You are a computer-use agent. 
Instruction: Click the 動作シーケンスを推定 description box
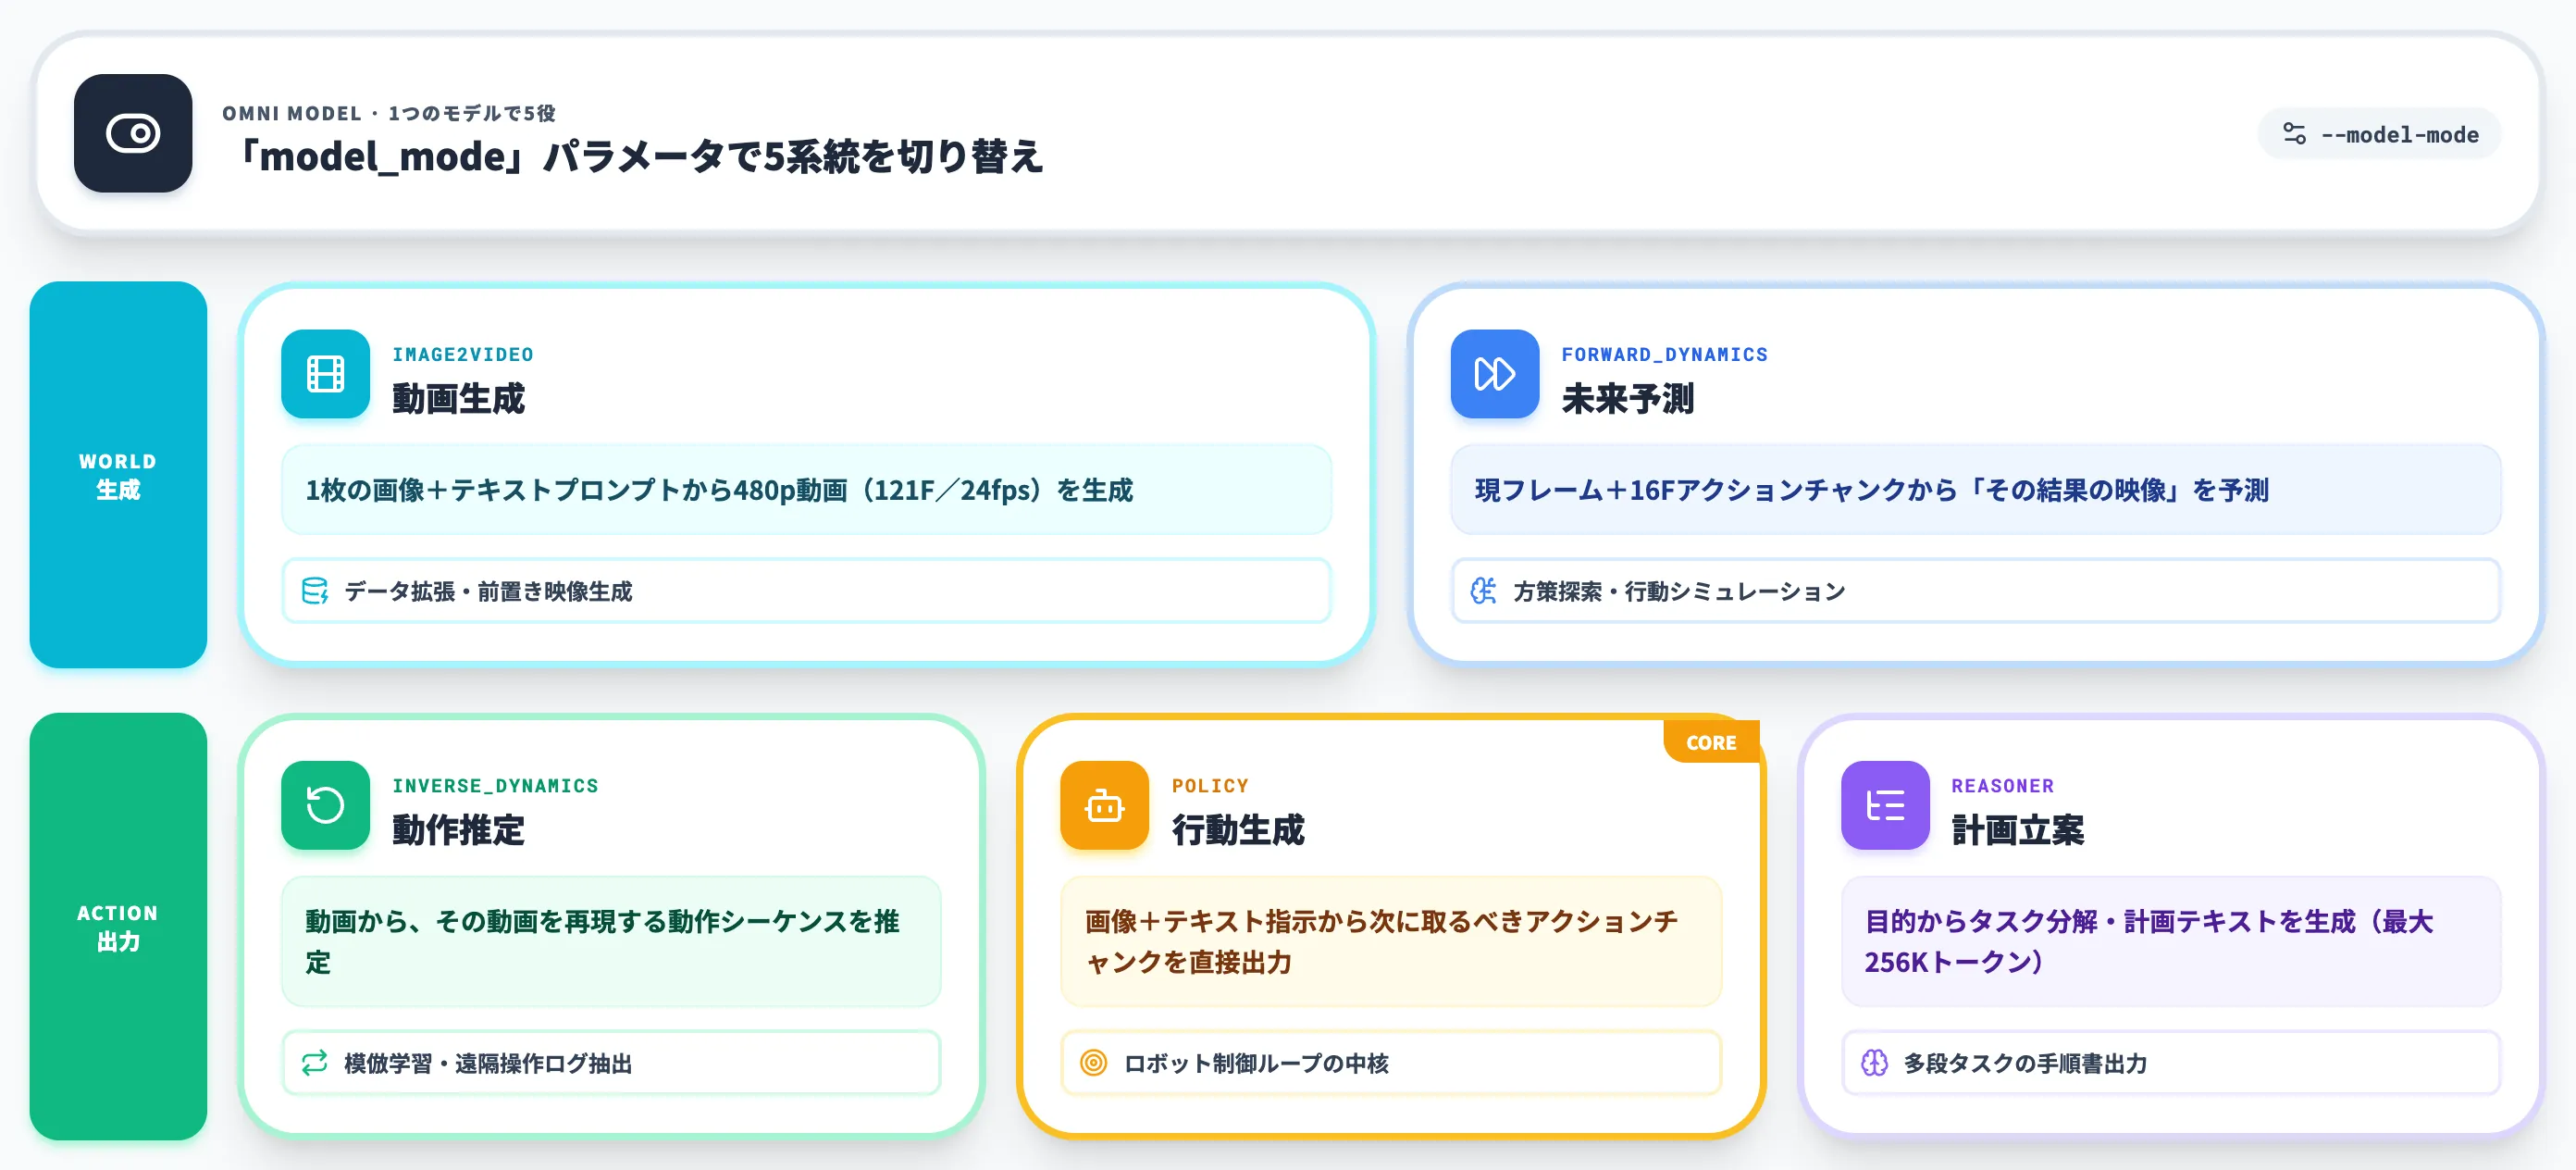611,941
